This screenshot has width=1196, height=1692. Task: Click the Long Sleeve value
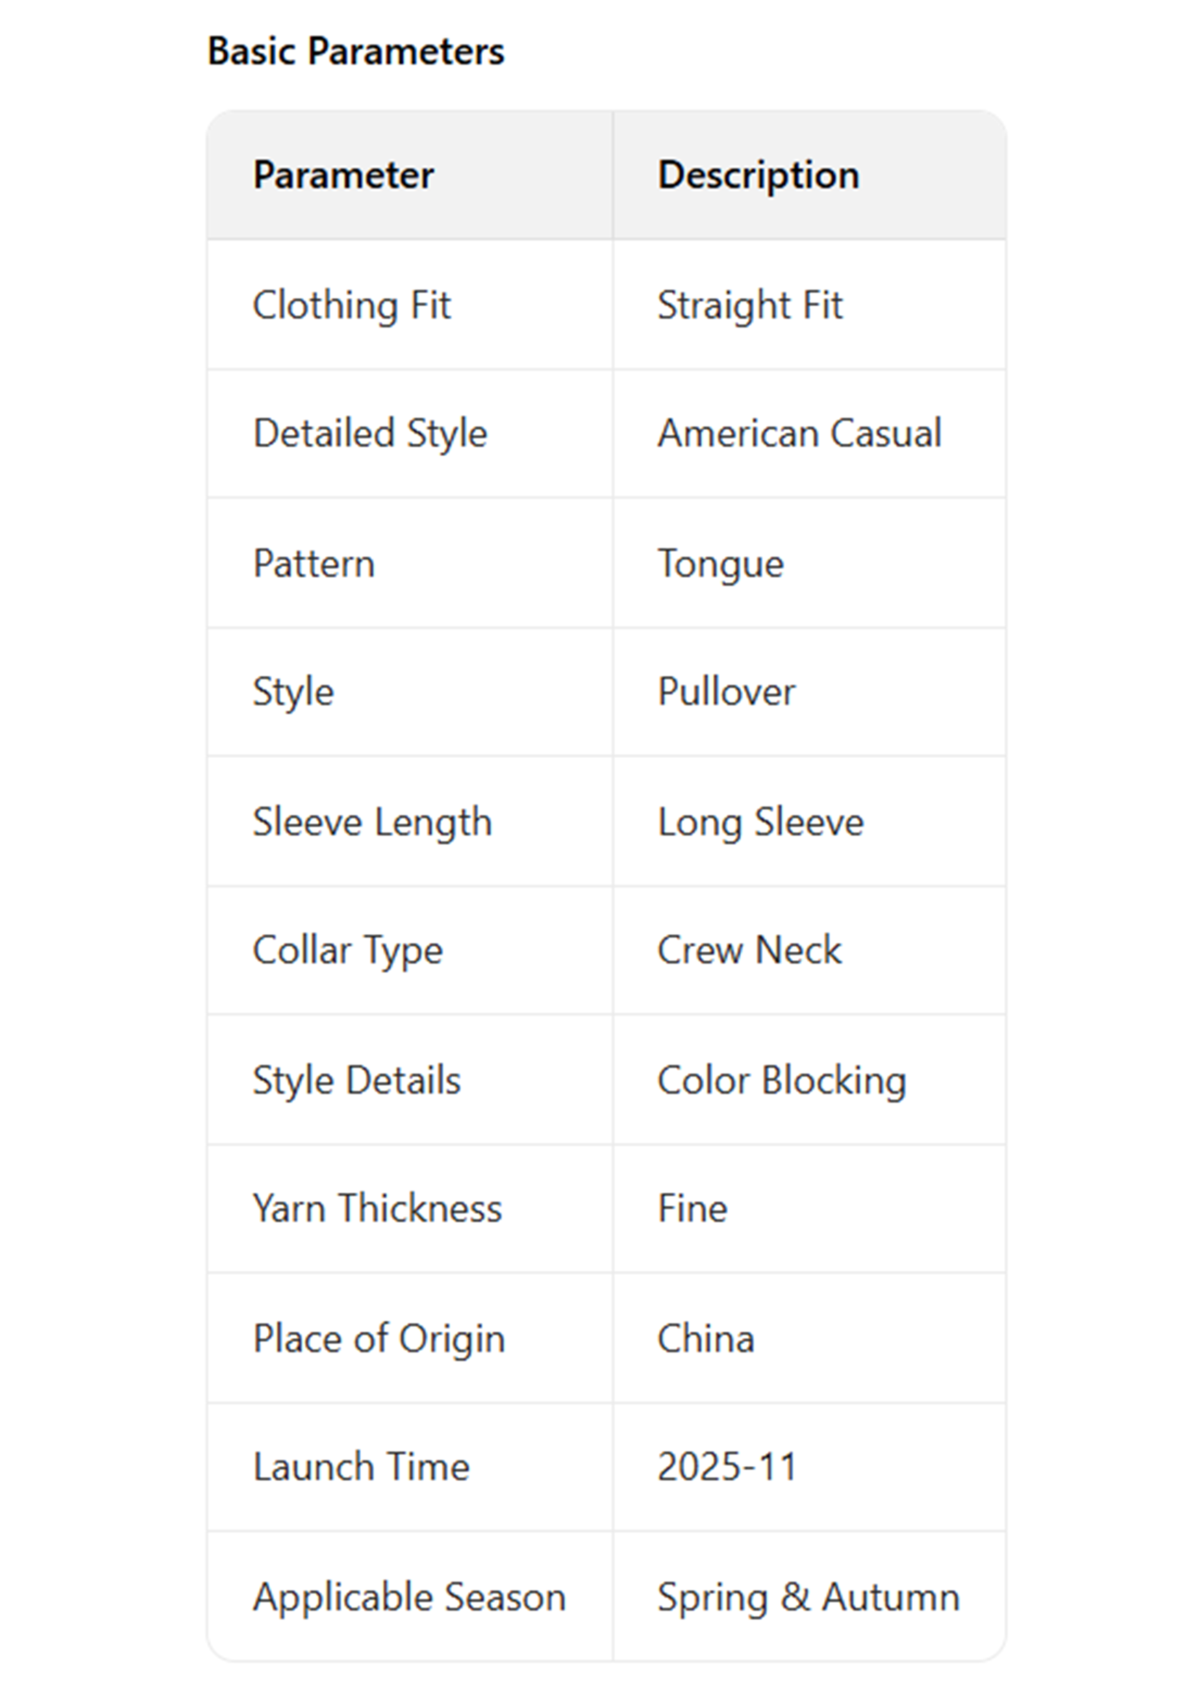760,822
